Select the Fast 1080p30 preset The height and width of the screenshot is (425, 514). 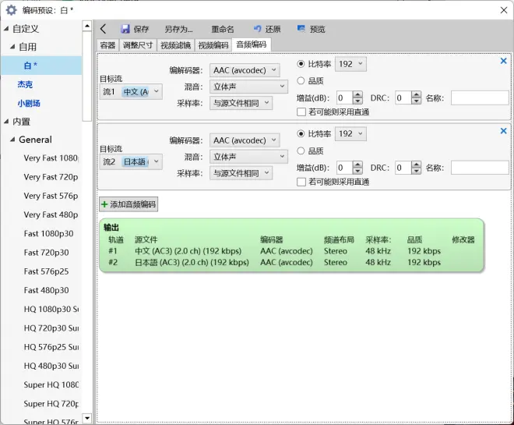(48, 234)
